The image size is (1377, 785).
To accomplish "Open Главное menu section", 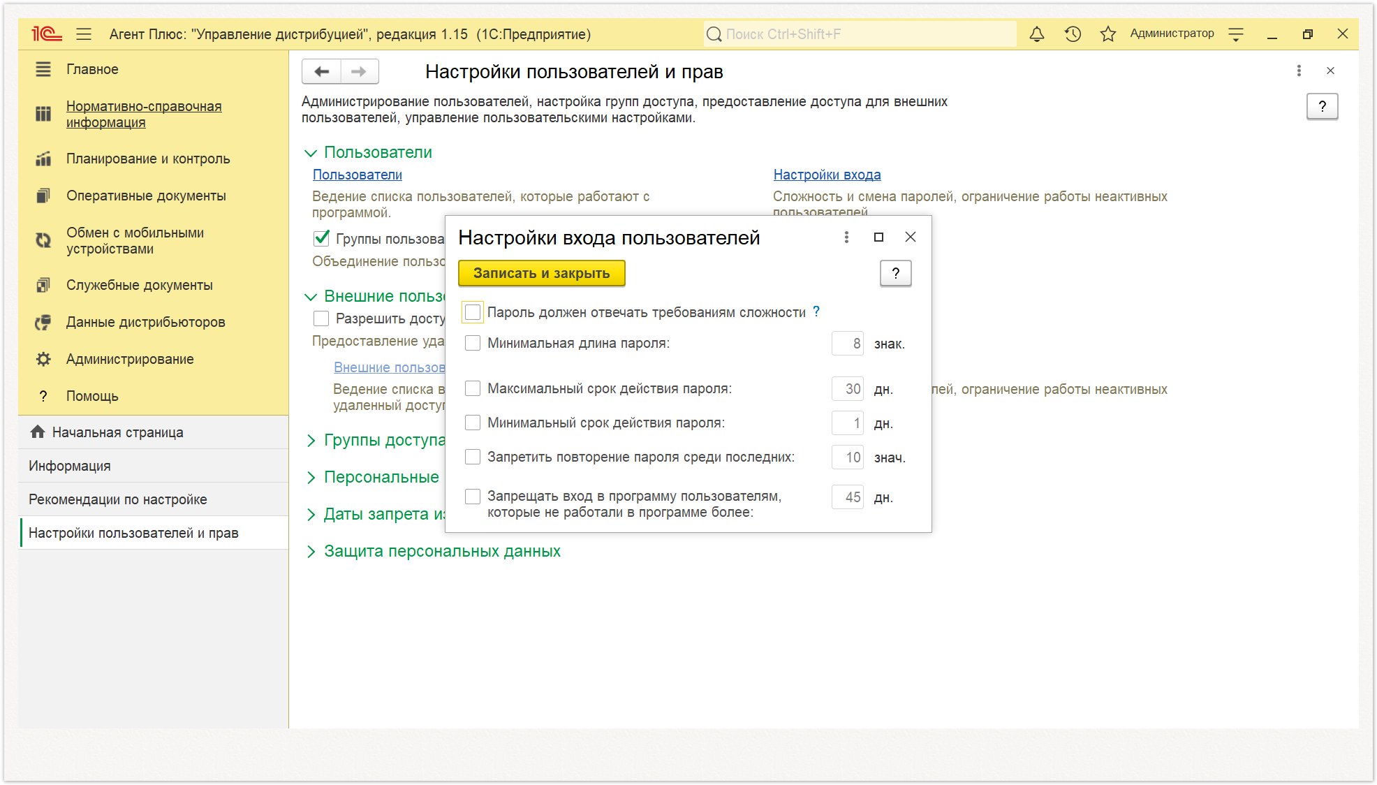I will click(x=92, y=69).
